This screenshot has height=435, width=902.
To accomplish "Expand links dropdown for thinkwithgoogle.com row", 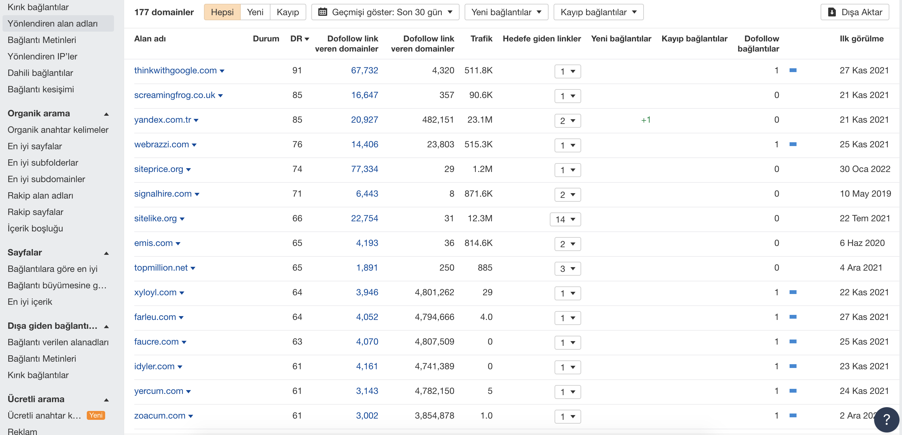I will pyautogui.click(x=568, y=71).
